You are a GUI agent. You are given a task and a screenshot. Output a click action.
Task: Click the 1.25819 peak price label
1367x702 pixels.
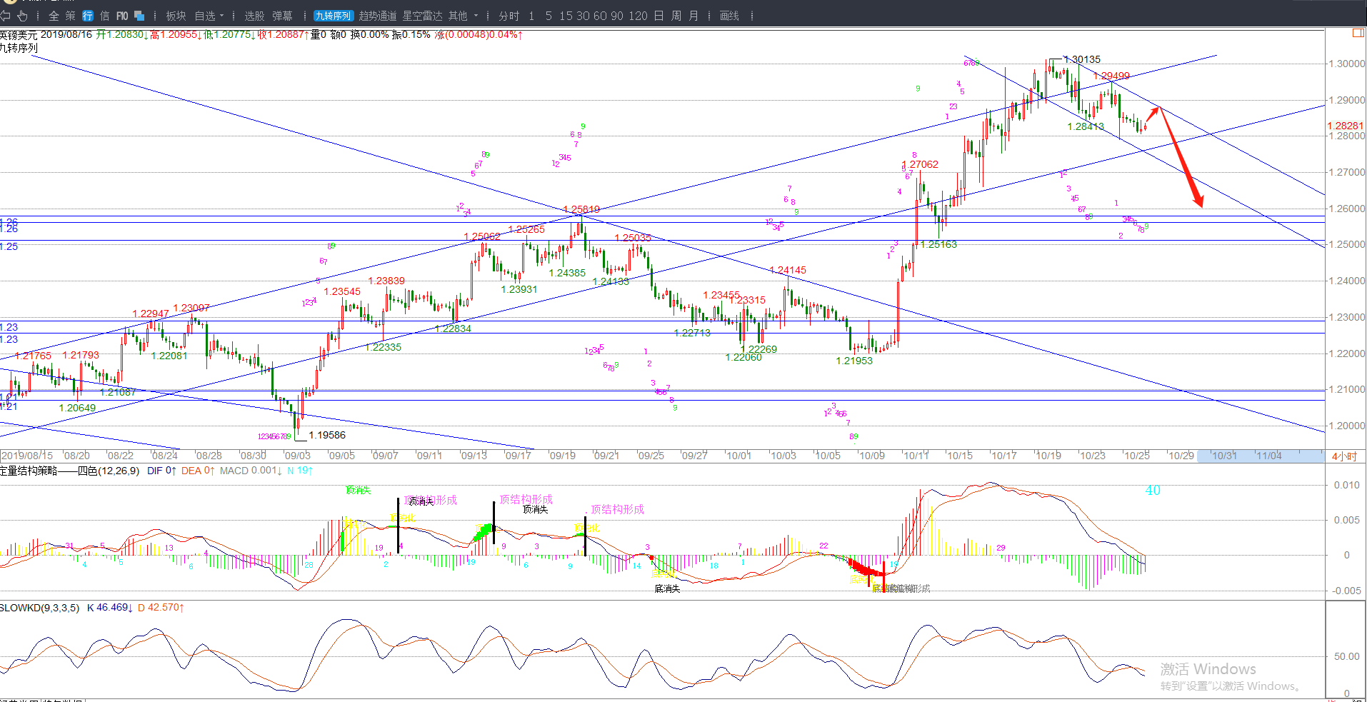pyautogui.click(x=581, y=209)
